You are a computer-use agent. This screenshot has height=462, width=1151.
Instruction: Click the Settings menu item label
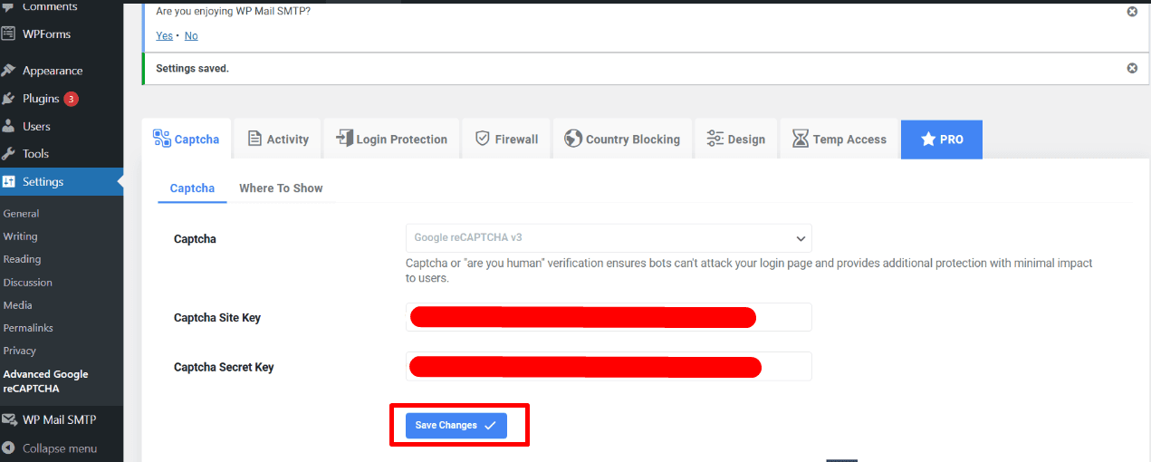tap(43, 182)
